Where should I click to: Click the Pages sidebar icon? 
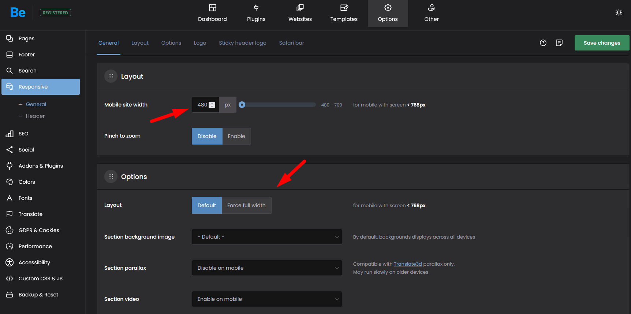(10, 38)
